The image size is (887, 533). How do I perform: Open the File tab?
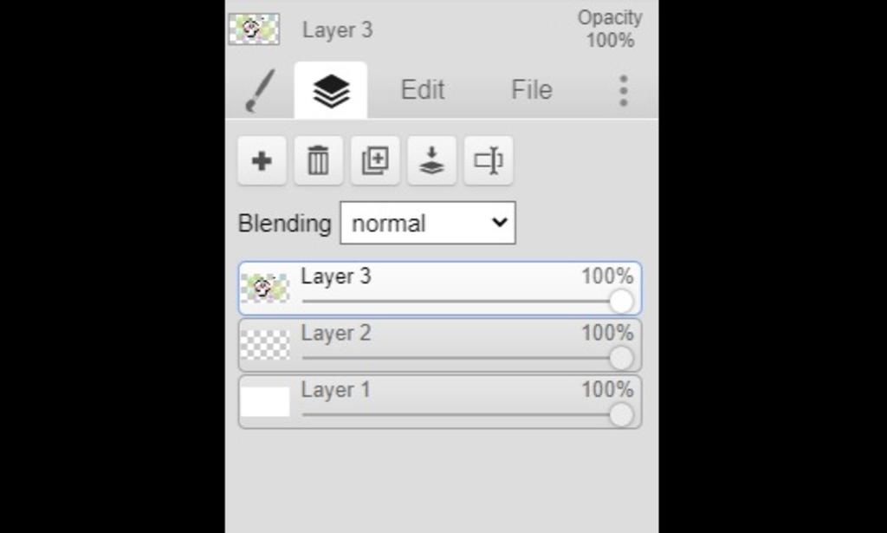click(532, 90)
